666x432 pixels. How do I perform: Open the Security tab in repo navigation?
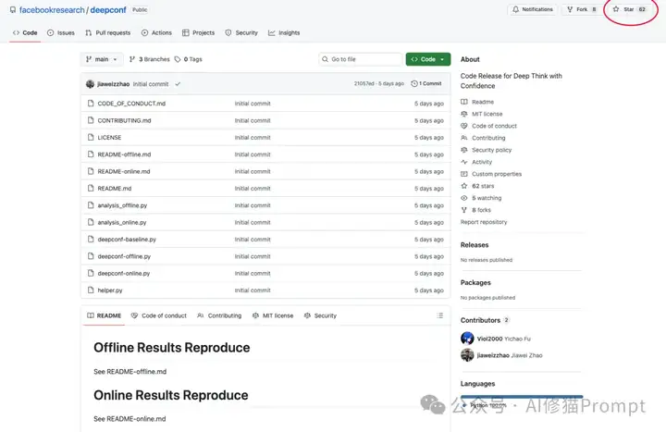click(241, 32)
